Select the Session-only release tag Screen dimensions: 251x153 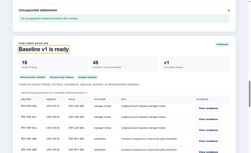62,77
